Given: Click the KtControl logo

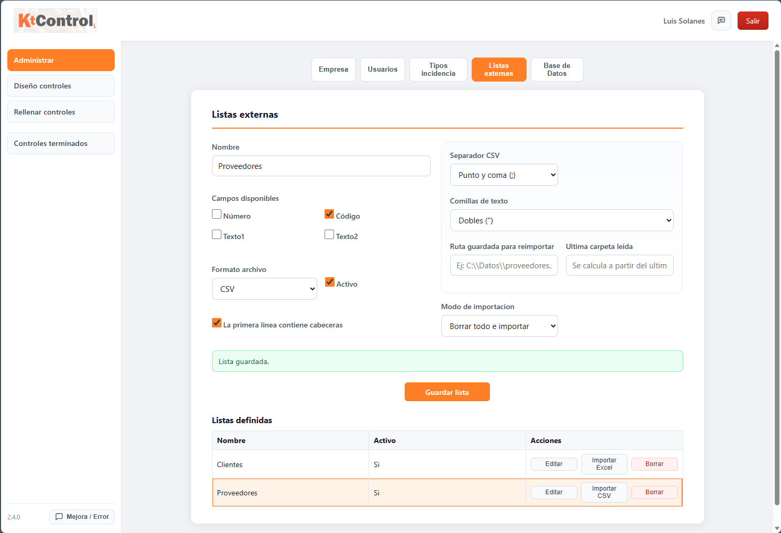Looking at the screenshot, I should (x=55, y=21).
